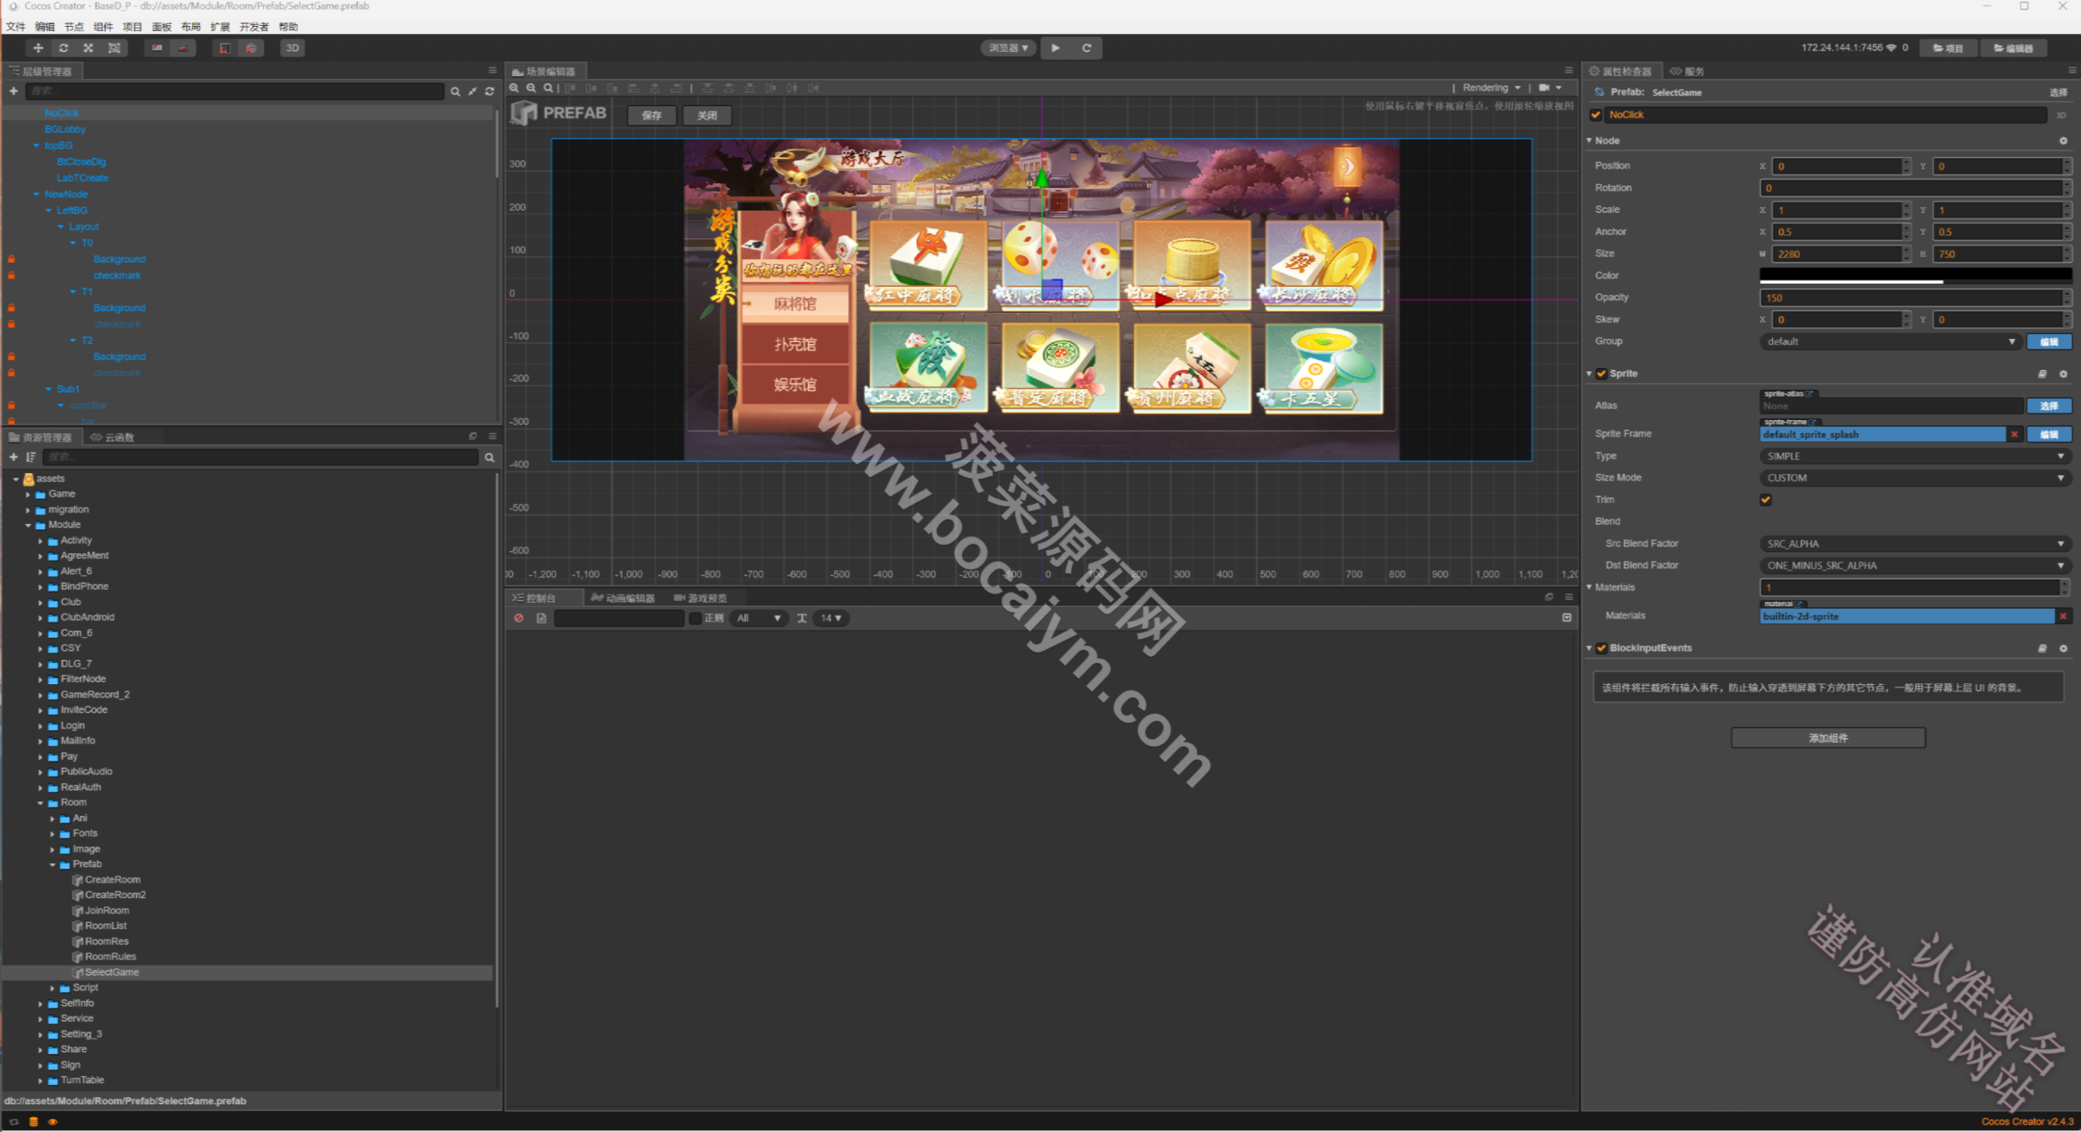Select the rect transform tool
Screen dimensions: 2081x1132
[115, 48]
